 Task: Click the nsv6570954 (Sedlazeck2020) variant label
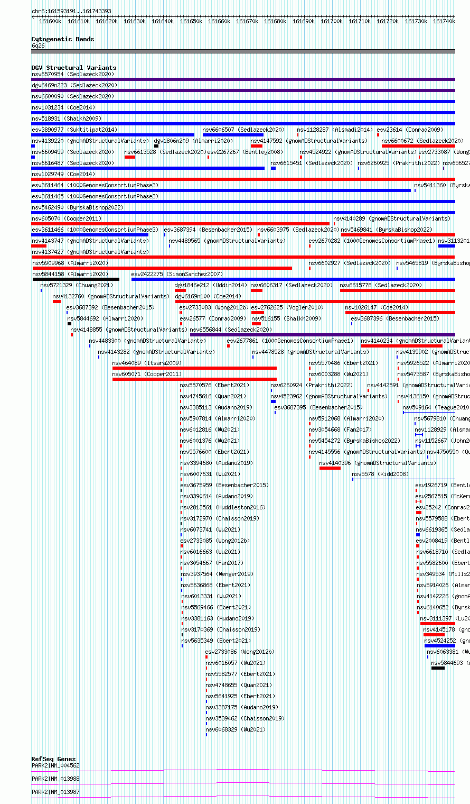72,74
